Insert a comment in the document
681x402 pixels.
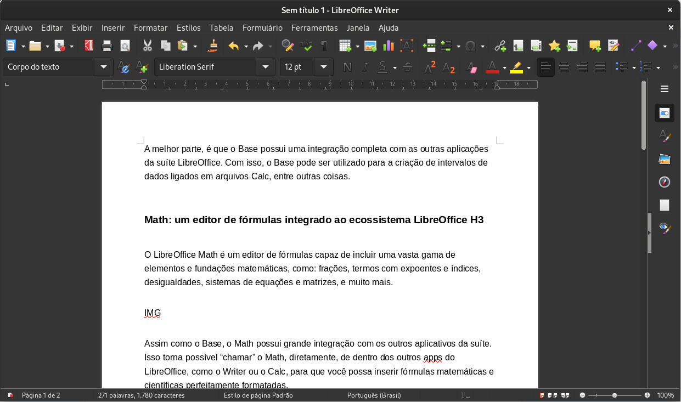point(594,46)
